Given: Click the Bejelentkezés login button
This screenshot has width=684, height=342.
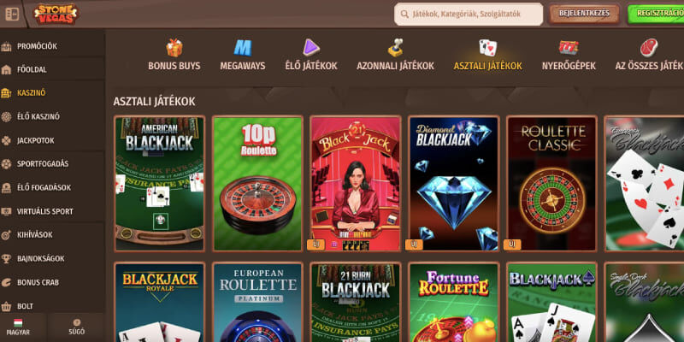Looking at the screenshot, I should pyautogui.click(x=584, y=14).
